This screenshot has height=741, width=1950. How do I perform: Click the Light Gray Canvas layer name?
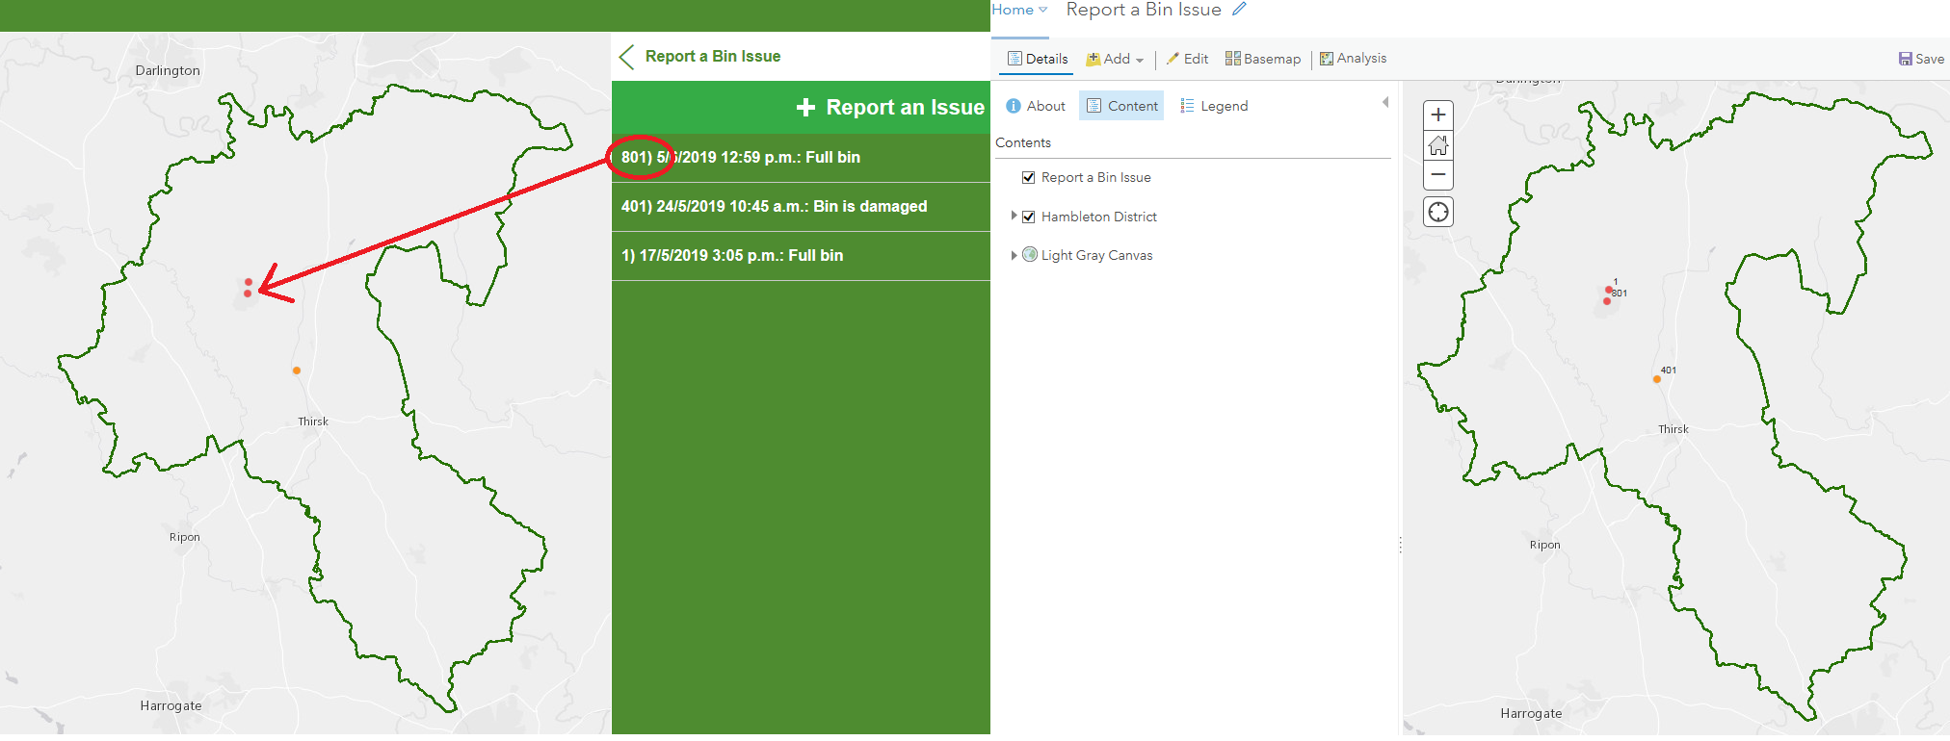pyautogui.click(x=1097, y=255)
